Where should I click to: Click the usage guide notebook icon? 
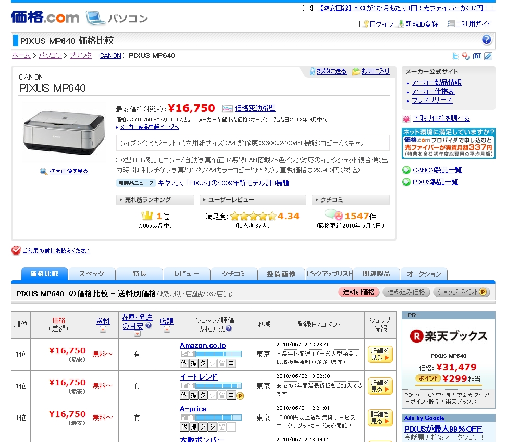click(x=451, y=24)
